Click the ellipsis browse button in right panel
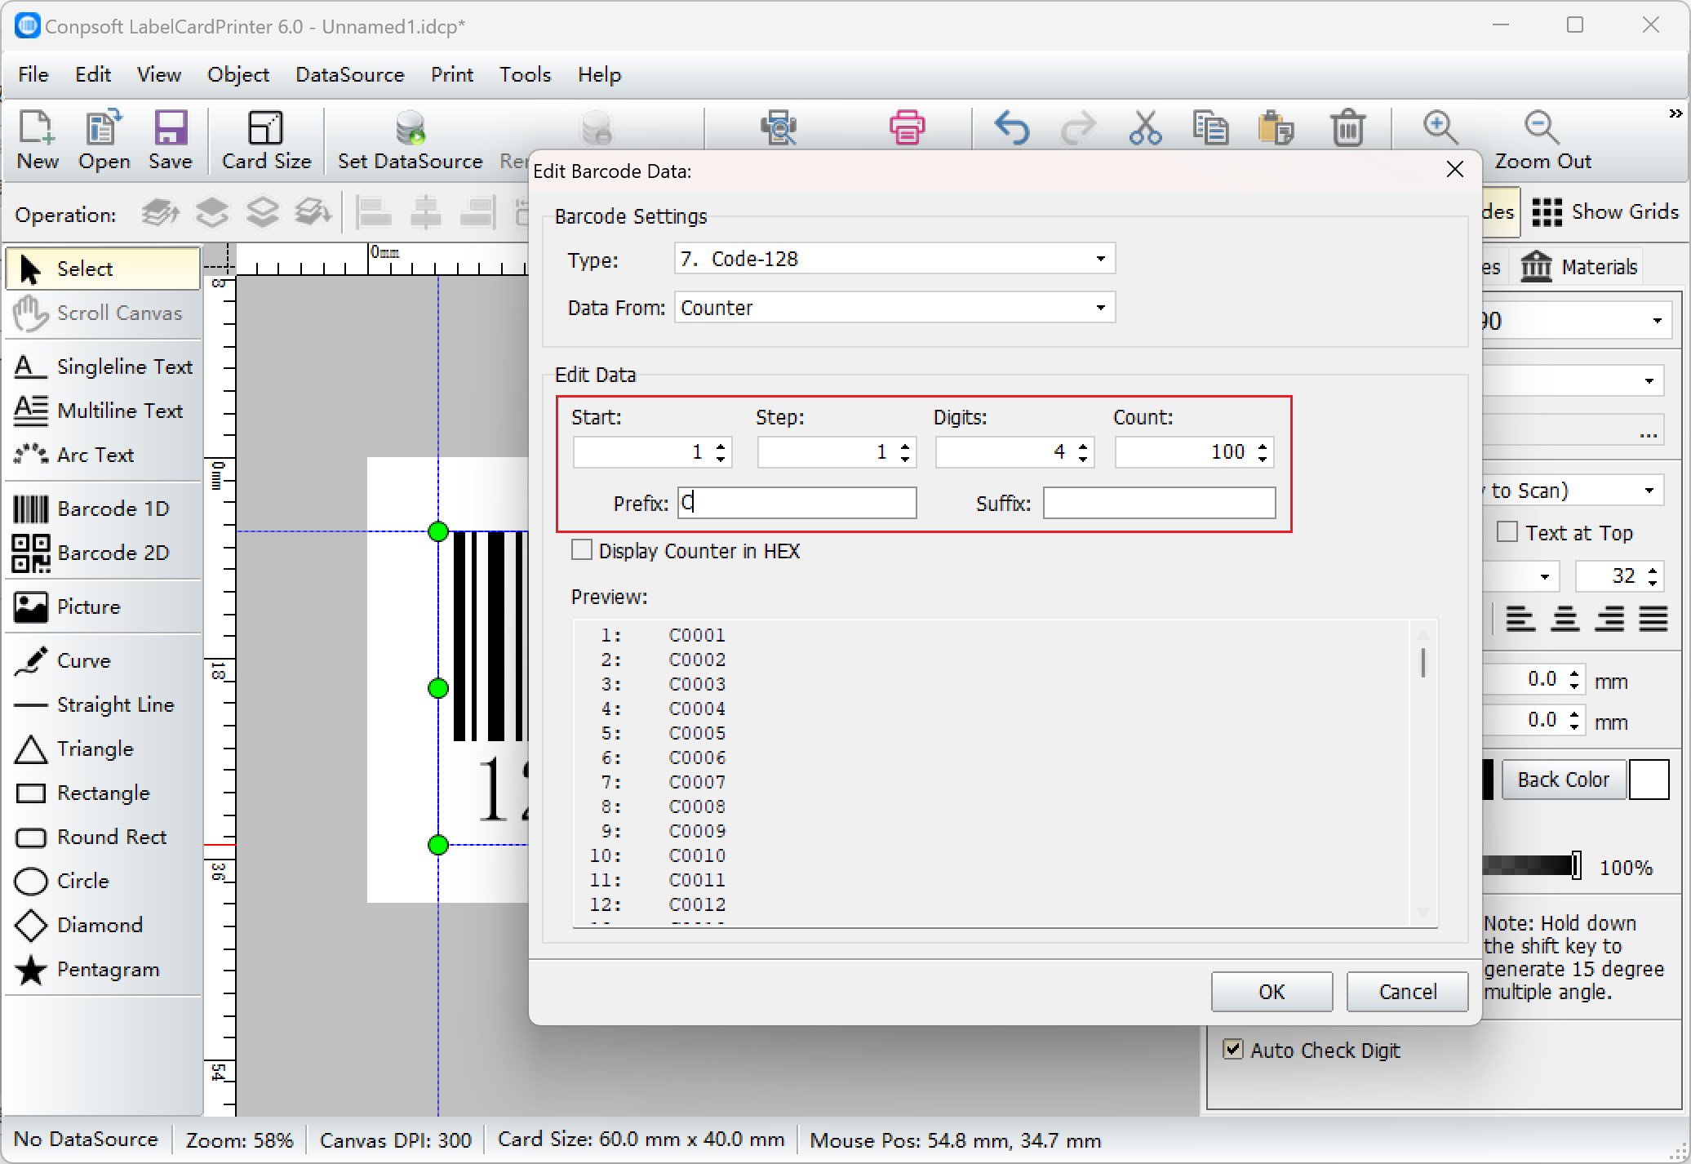Image resolution: width=1691 pixels, height=1164 pixels. 1649,434
